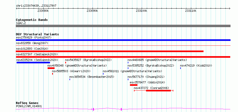The image size is (238, 112).
Task: Click the nsv5677170 Chuang2021 blue marker
Action: click(128, 79)
